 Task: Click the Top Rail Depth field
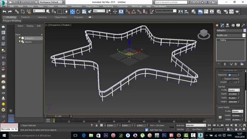point(233,94)
